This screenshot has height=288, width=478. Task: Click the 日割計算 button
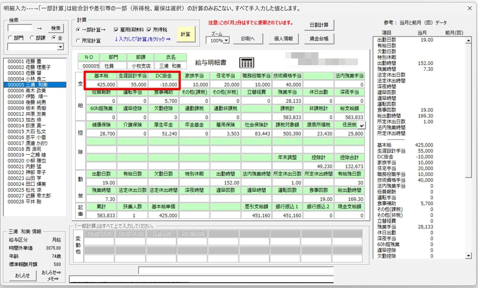(319, 25)
